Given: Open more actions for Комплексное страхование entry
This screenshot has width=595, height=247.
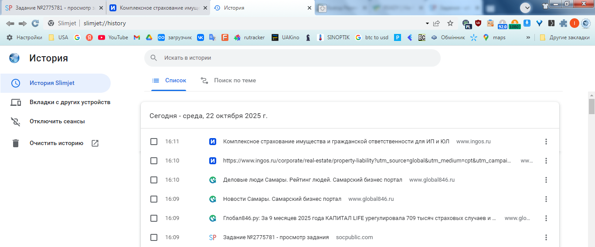Looking at the screenshot, I should click(546, 142).
